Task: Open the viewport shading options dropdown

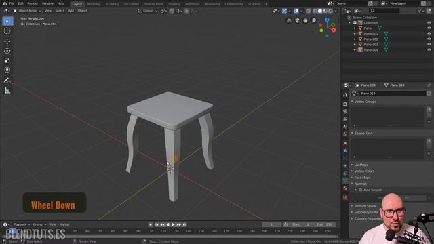Action: coord(336,11)
